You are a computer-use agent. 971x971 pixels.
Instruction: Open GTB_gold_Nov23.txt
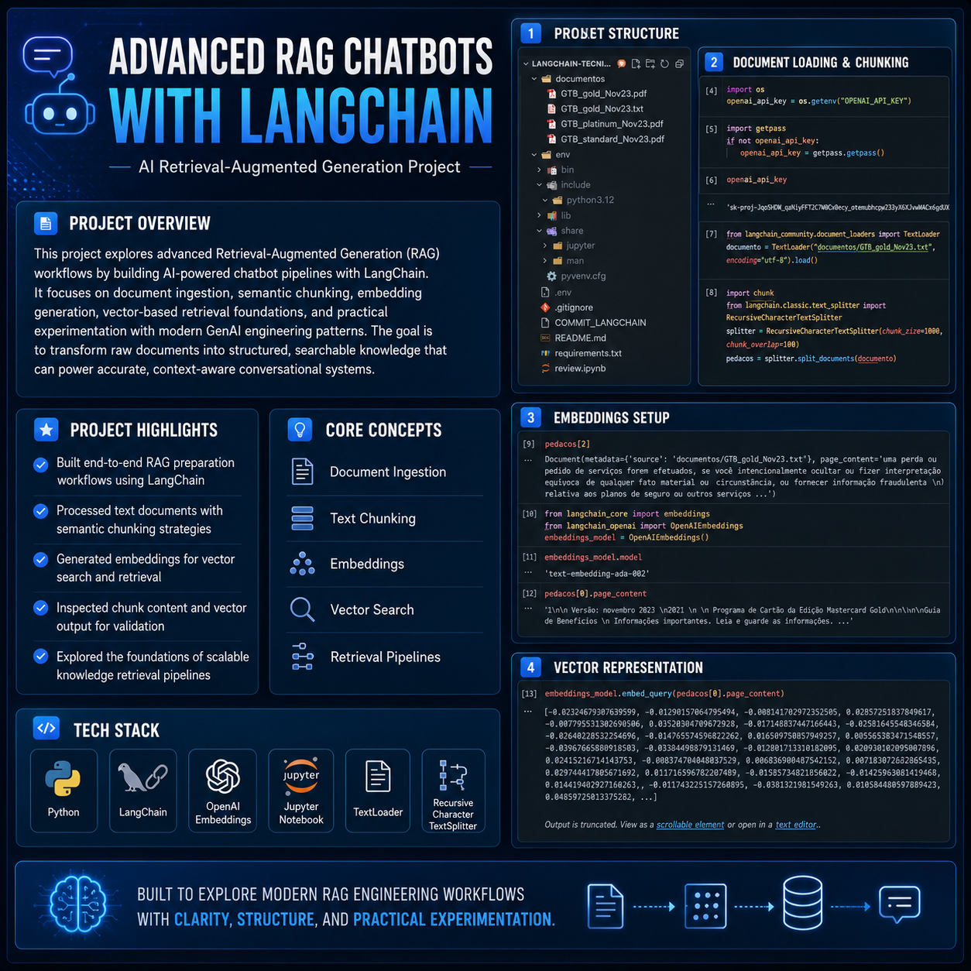coord(595,109)
